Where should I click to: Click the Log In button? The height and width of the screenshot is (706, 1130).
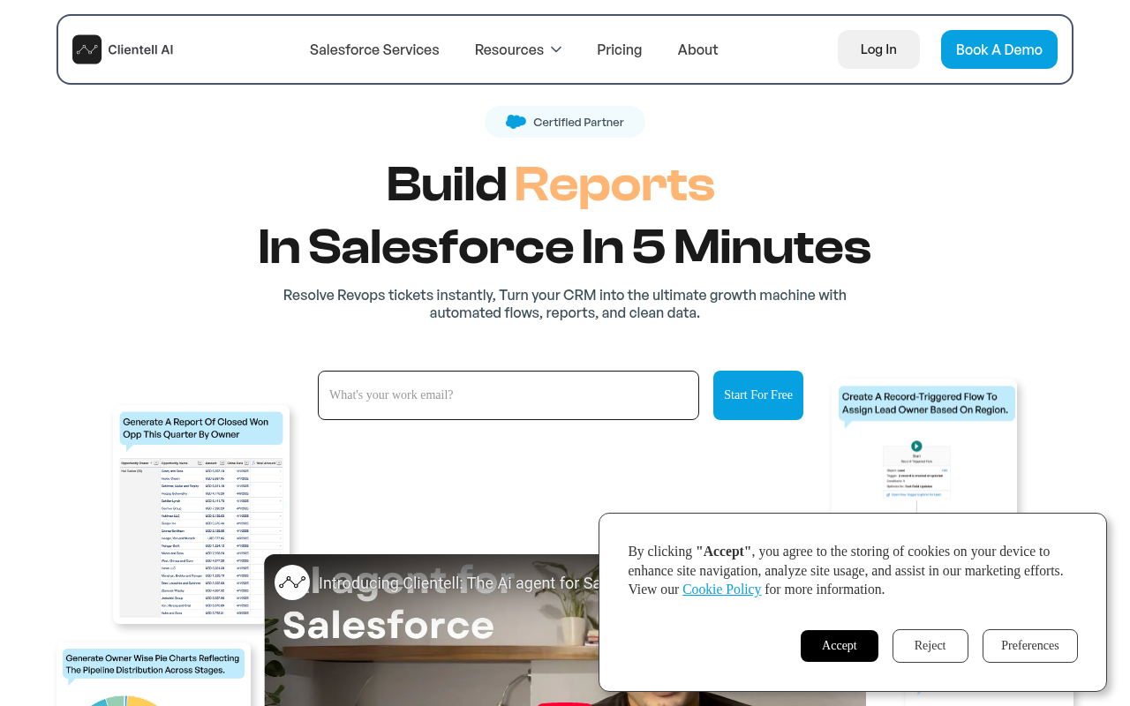click(x=878, y=49)
